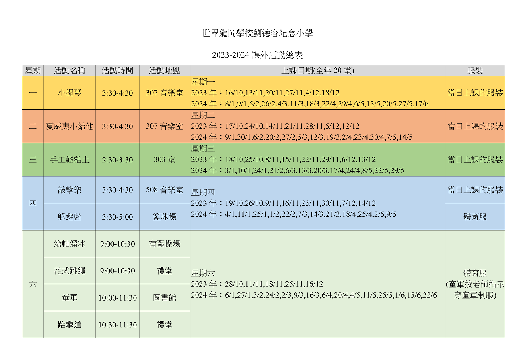515x364 pixels.
Task: Select the 10:00-11:30 time cell
Action: pos(117,298)
